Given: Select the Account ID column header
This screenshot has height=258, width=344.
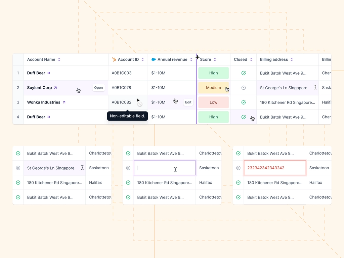Looking at the screenshot, I should pos(128,59).
